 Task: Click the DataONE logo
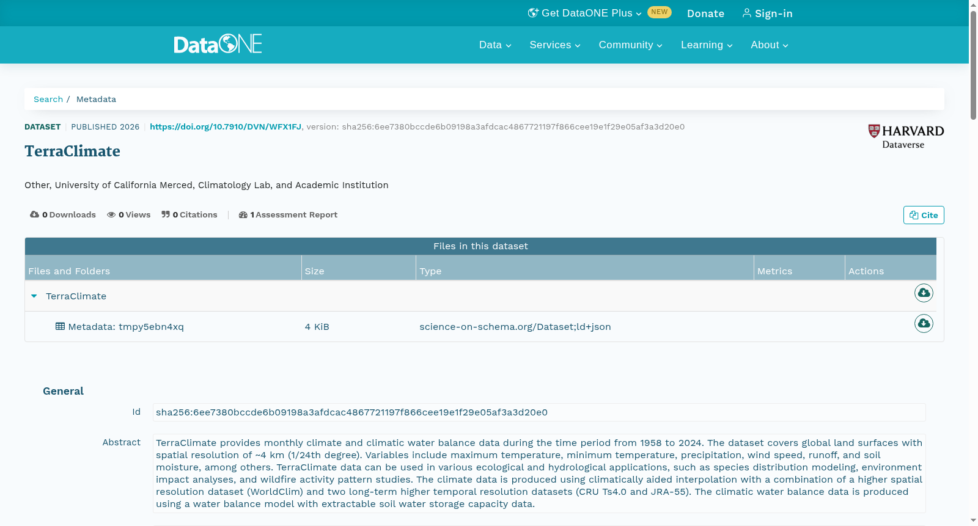218,44
